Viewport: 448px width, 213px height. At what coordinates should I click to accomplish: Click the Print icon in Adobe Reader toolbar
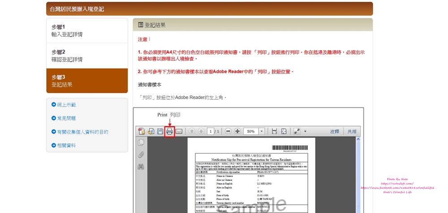click(x=169, y=132)
